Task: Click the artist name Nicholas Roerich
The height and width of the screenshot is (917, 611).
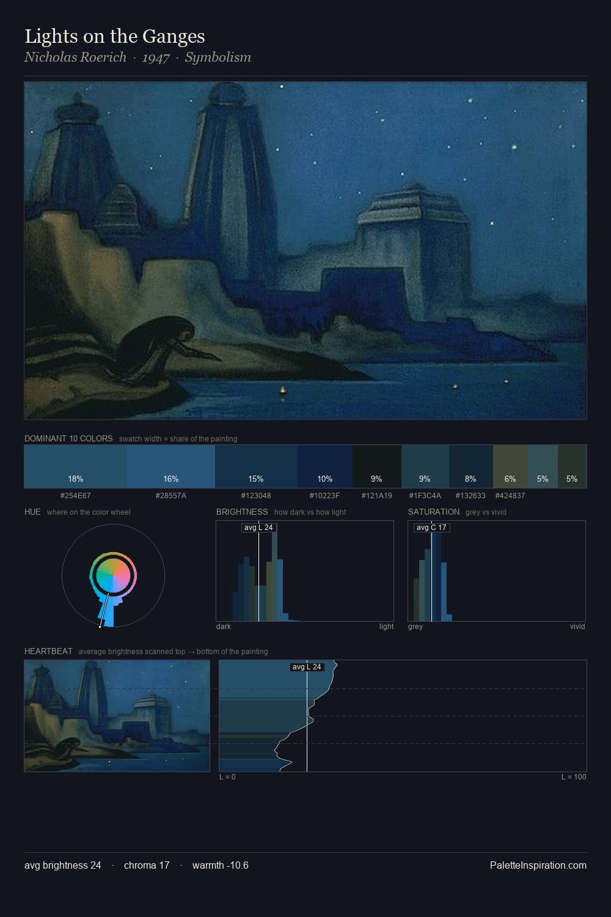Action: coord(75,57)
